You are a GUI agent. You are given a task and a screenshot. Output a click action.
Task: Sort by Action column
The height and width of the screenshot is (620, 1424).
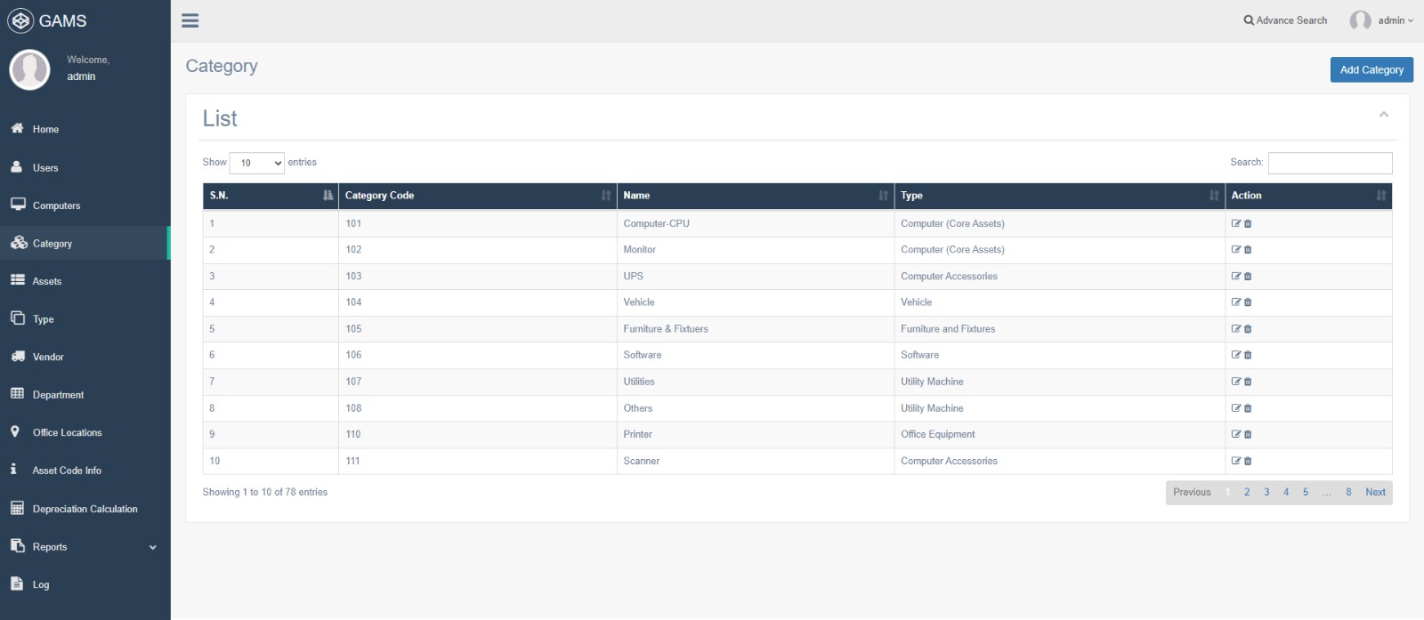pyautogui.click(x=1308, y=196)
